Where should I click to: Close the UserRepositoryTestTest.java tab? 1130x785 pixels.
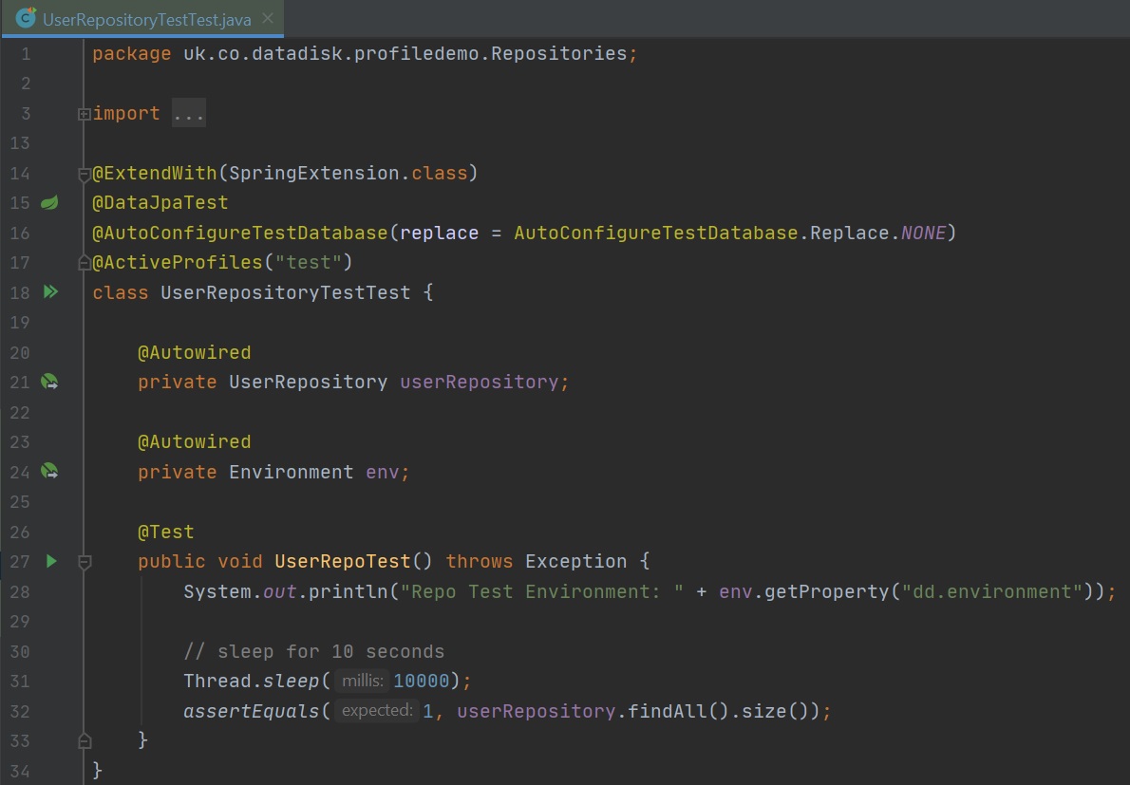[x=268, y=18]
